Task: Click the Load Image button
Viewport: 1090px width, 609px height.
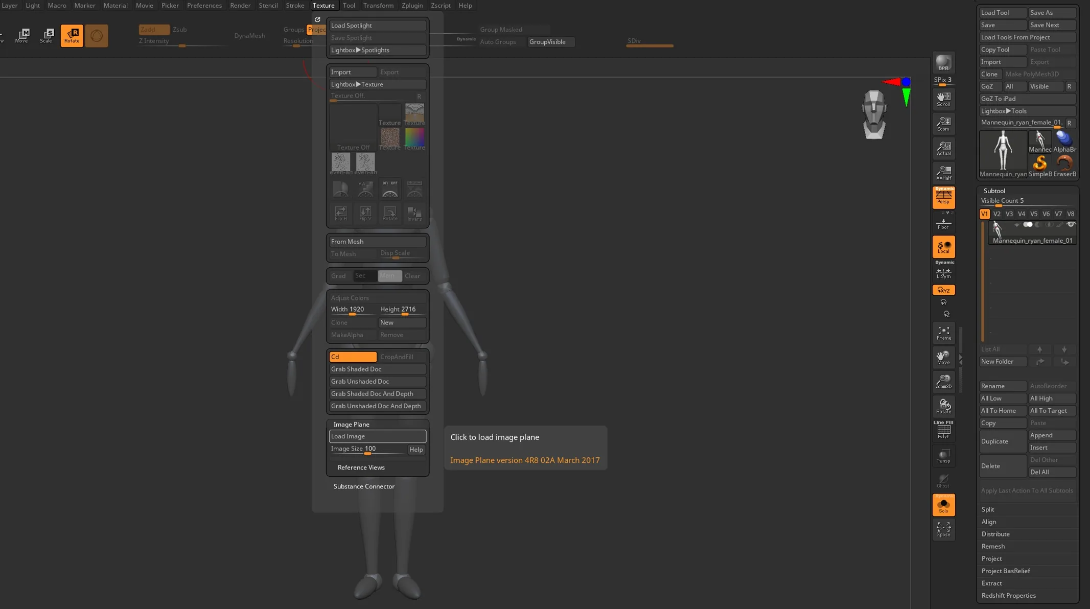Action: point(378,436)
